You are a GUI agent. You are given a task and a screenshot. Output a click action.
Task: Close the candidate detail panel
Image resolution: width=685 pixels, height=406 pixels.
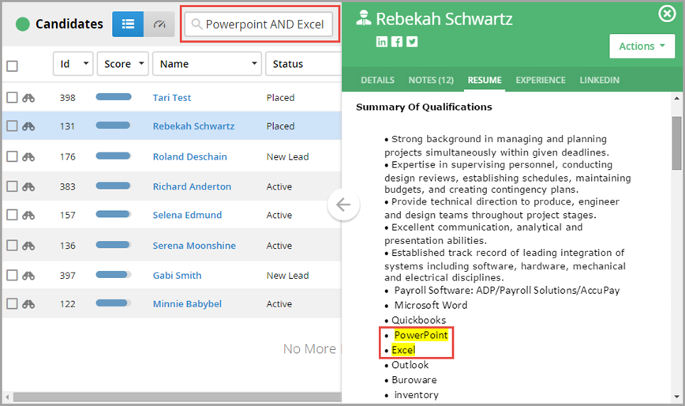pyautogui.click(x=667, y=13)
